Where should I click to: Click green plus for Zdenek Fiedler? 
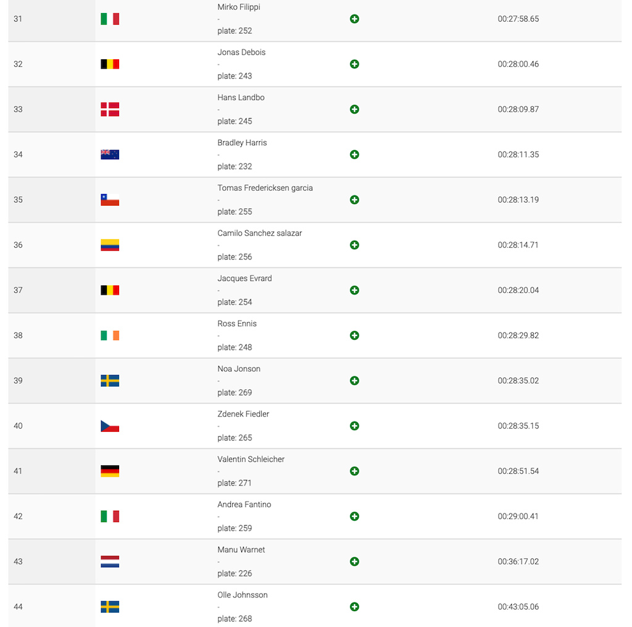tap(354, 426)
